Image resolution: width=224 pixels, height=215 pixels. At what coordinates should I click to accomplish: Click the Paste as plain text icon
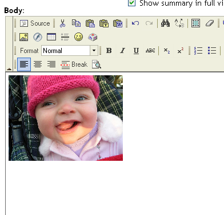click(104, 23)
